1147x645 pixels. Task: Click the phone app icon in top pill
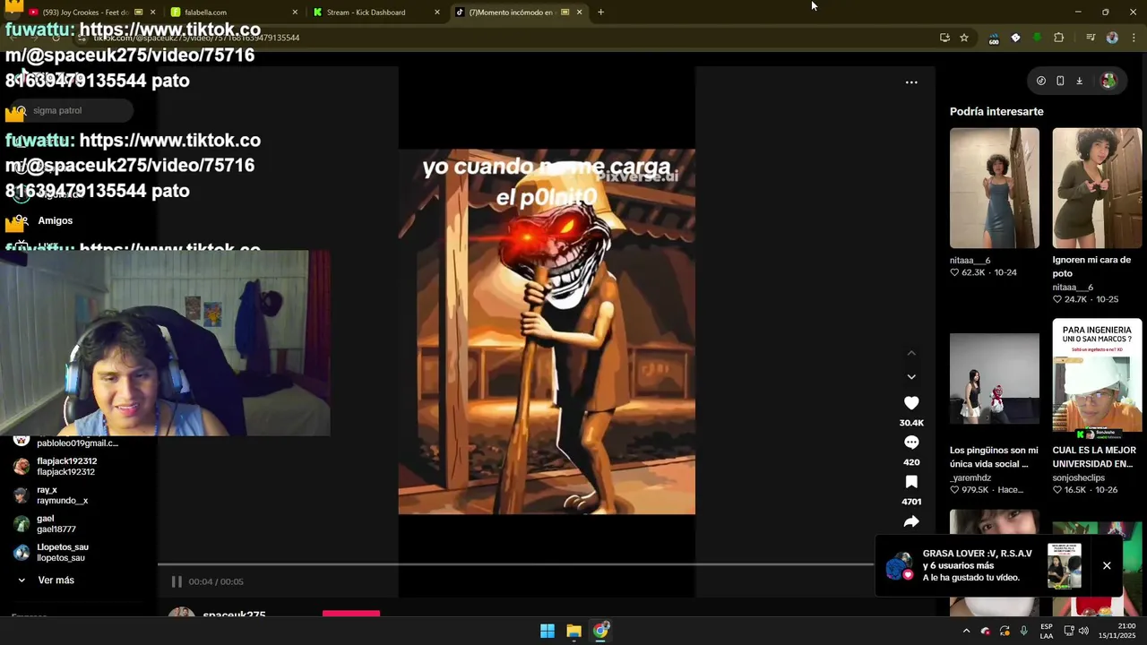[1060, 81]
